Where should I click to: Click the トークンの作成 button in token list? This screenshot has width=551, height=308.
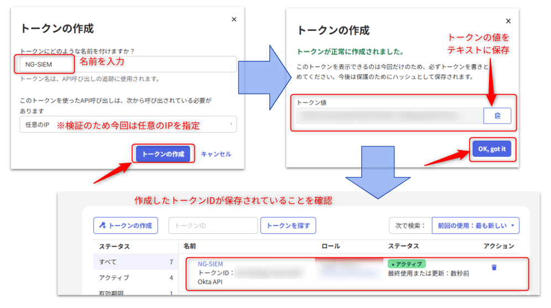pyautogui.click(x=126, y=226)
